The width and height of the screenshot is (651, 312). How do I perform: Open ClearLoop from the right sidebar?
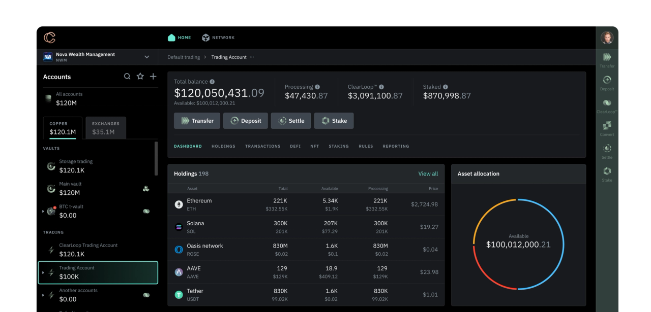point(607,105)
